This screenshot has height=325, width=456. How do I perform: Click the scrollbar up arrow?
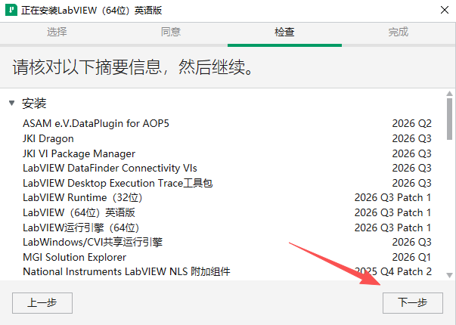[450, 93]
